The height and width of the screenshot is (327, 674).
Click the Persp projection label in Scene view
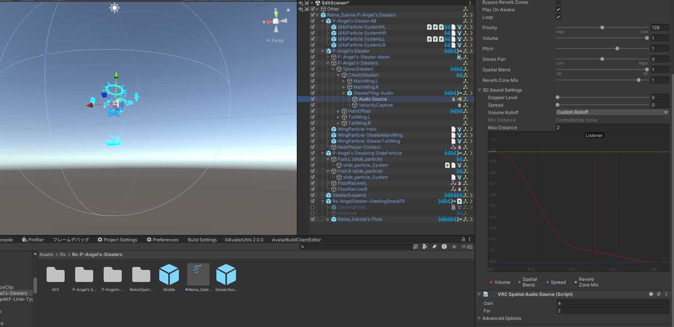click(275, 41)
